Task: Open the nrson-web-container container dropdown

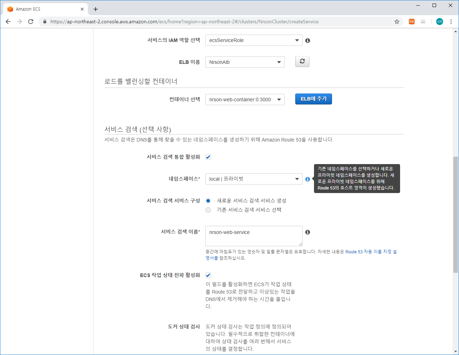Action: click(245, 100)
